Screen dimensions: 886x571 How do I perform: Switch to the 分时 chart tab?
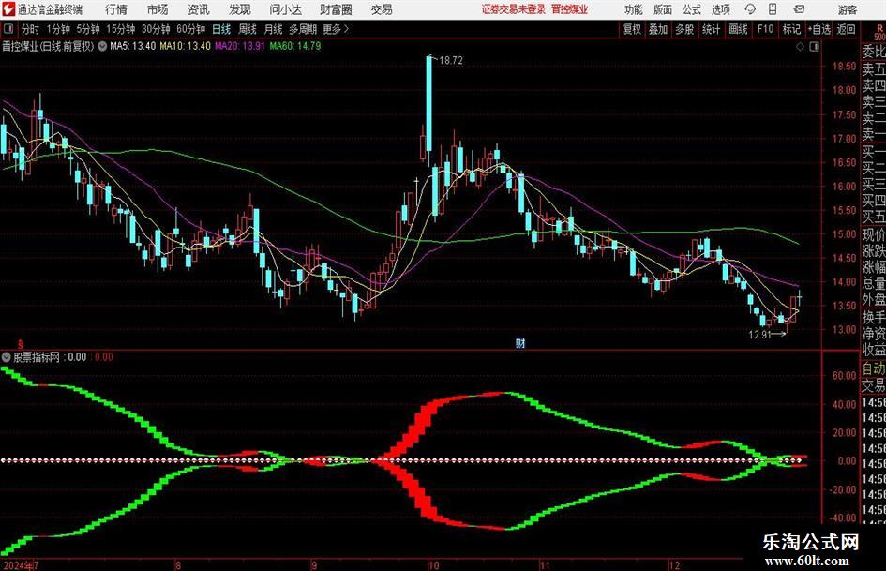point(31,29)
